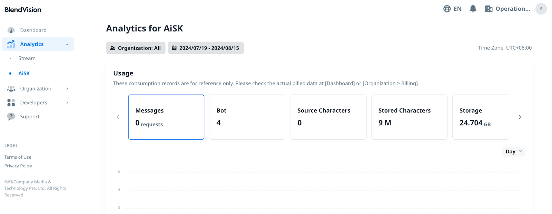Viewport: 552px width, 214px height.
Task: Click the Dashboard gauge icon
Action: pos(11,30)
